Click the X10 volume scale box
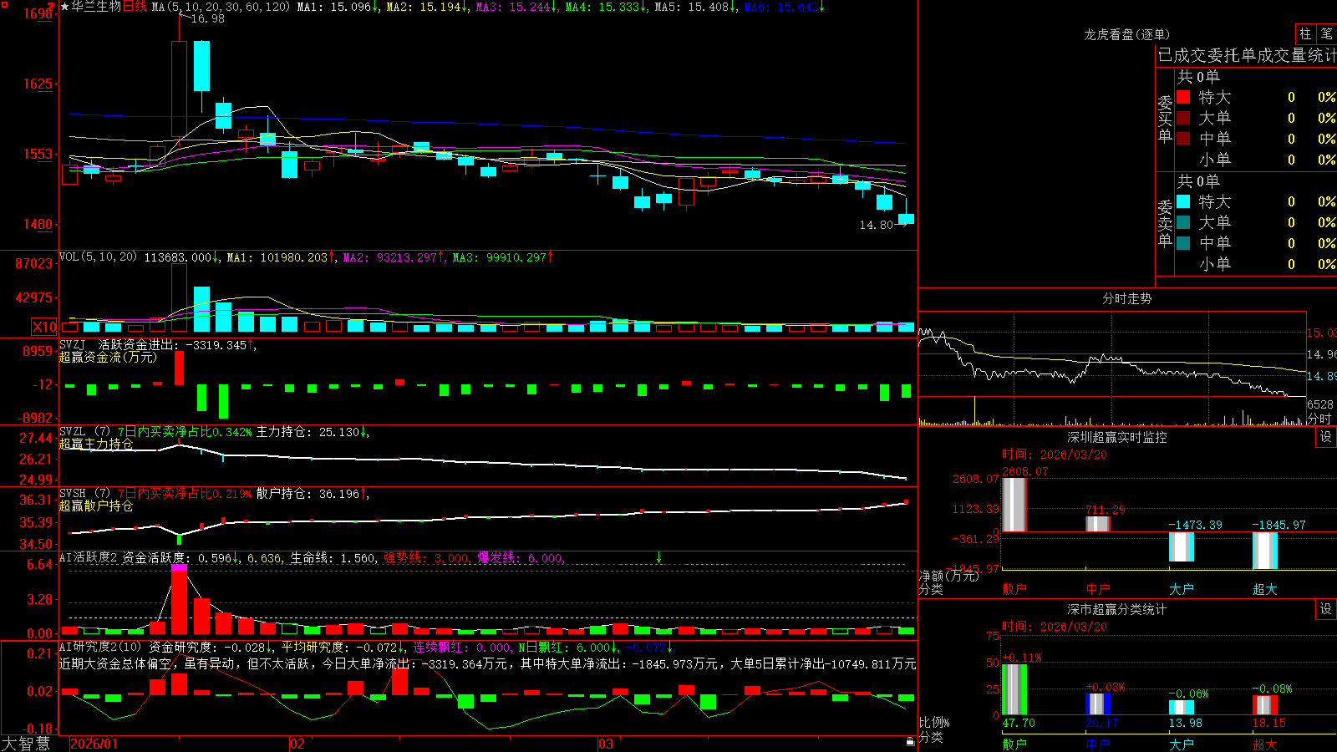The height and width of the screenshot is (752, 1337). 44,327
